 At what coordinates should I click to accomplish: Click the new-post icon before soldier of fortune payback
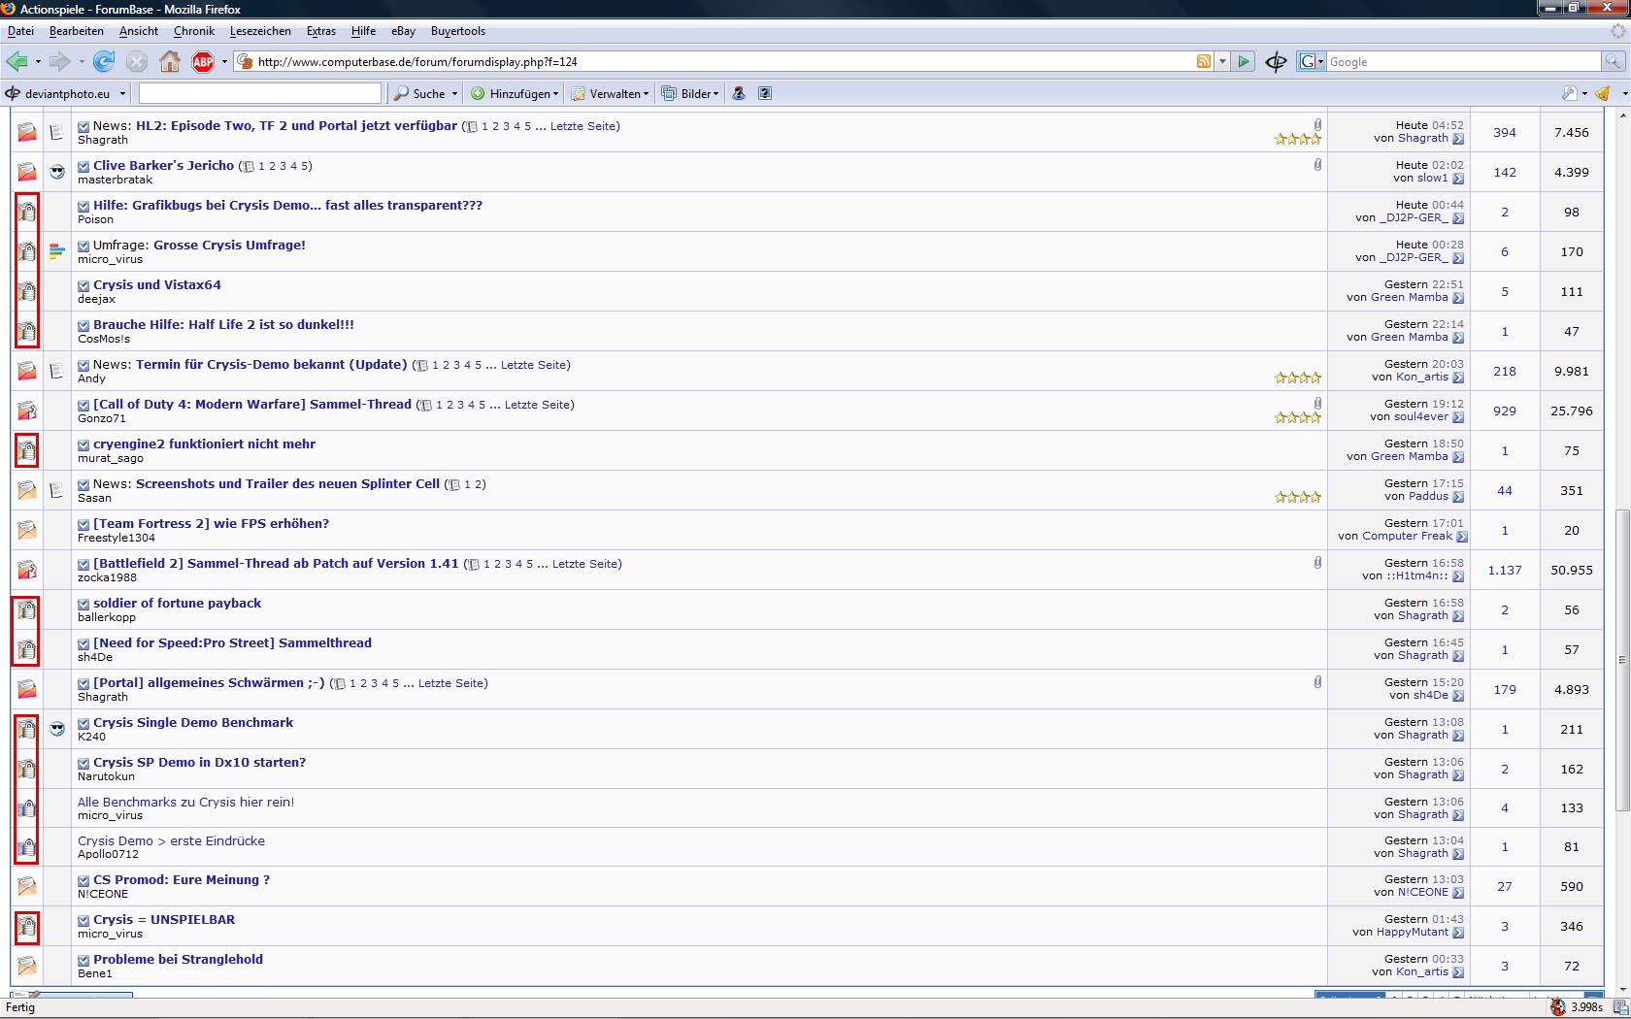[x=83, y=604]
